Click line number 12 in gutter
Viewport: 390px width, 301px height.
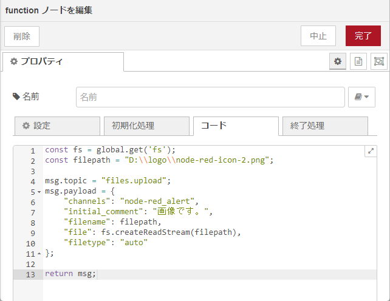point(30,265)
